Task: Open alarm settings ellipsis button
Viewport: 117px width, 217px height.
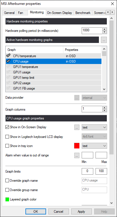Action: [77, 155]
